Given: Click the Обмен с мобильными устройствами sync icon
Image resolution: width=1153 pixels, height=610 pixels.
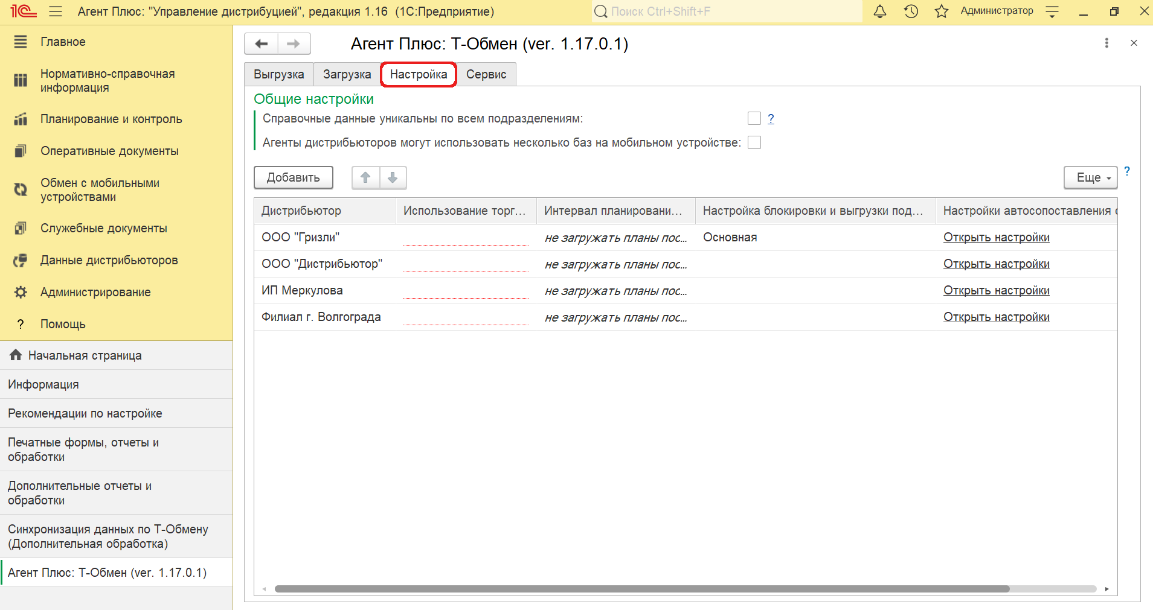Looking at the screenshot, I should (21, 189).
